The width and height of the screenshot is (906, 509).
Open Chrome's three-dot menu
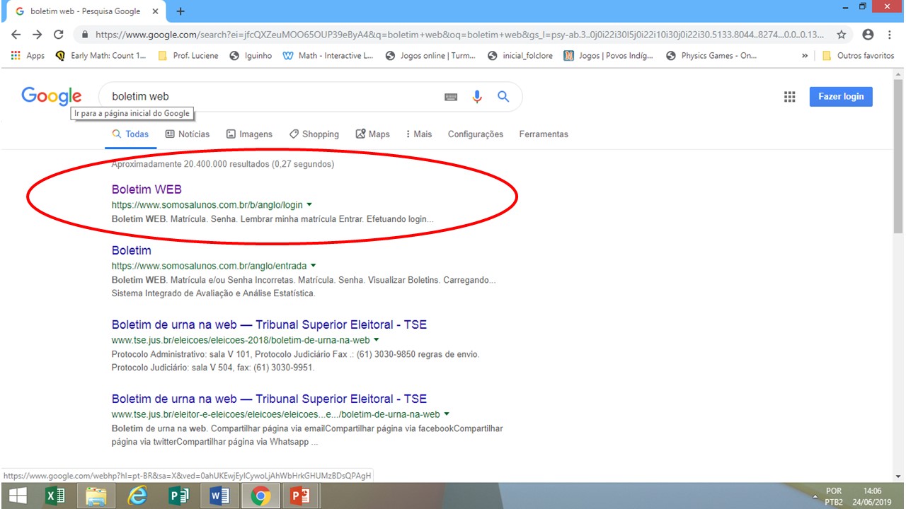tap(890, 34)
